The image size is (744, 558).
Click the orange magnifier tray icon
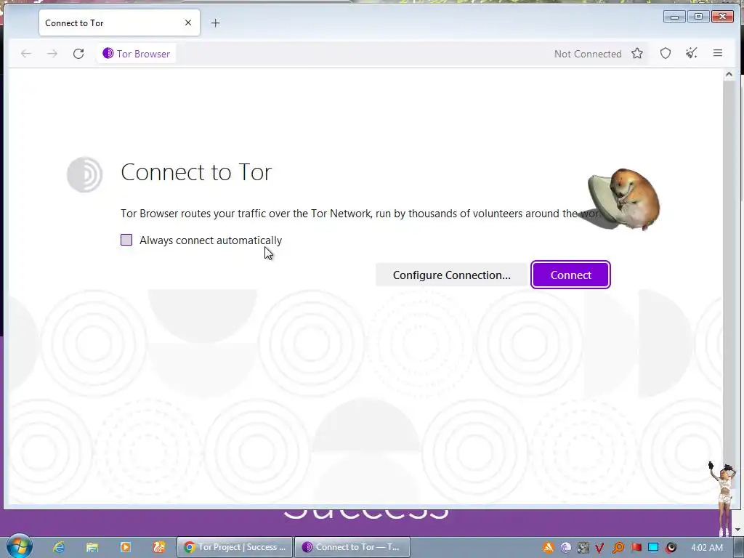click(x=618, y=548)
